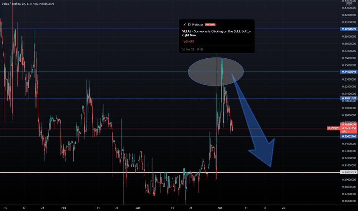This screenshot has width=358, height=211.
Task: Click the 0.24000000 price scale value
Action: (349, 144)
